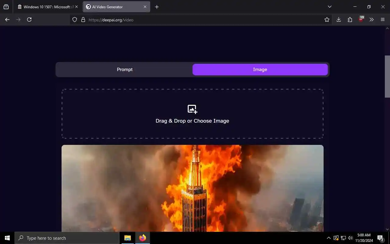
Task: Close the Windows 10 1507 tab
Action: point(76,7)
